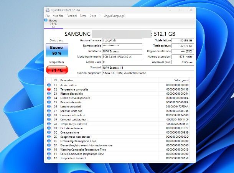
Task: Click status orb for Warning Composite Temperature Time
Action: 49,150
